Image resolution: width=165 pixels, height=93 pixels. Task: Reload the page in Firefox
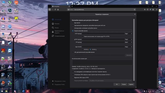[55, 10]
